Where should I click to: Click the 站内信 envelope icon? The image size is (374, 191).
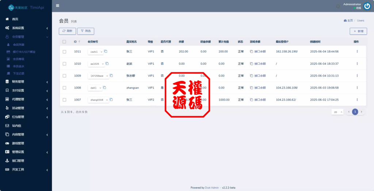[7, 126]
